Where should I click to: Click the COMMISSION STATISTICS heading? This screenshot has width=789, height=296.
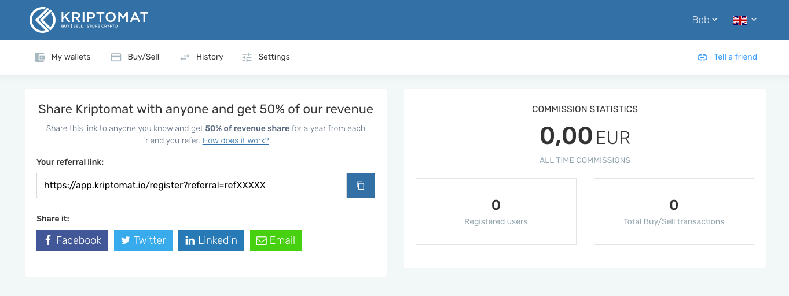[x=585, y=109]
